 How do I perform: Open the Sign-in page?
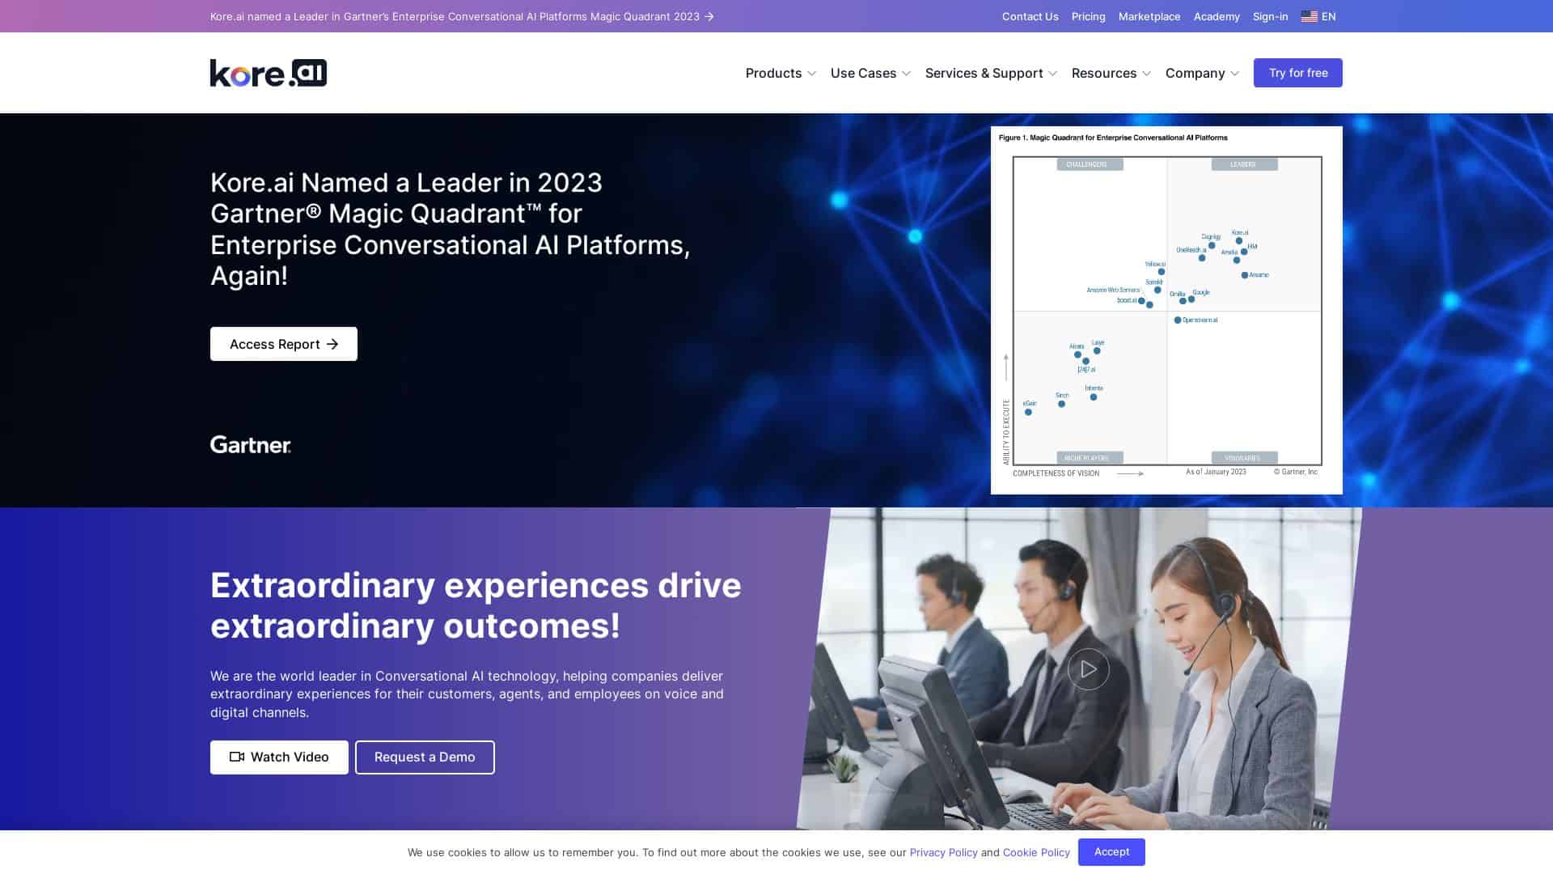tap(1270, 16)
